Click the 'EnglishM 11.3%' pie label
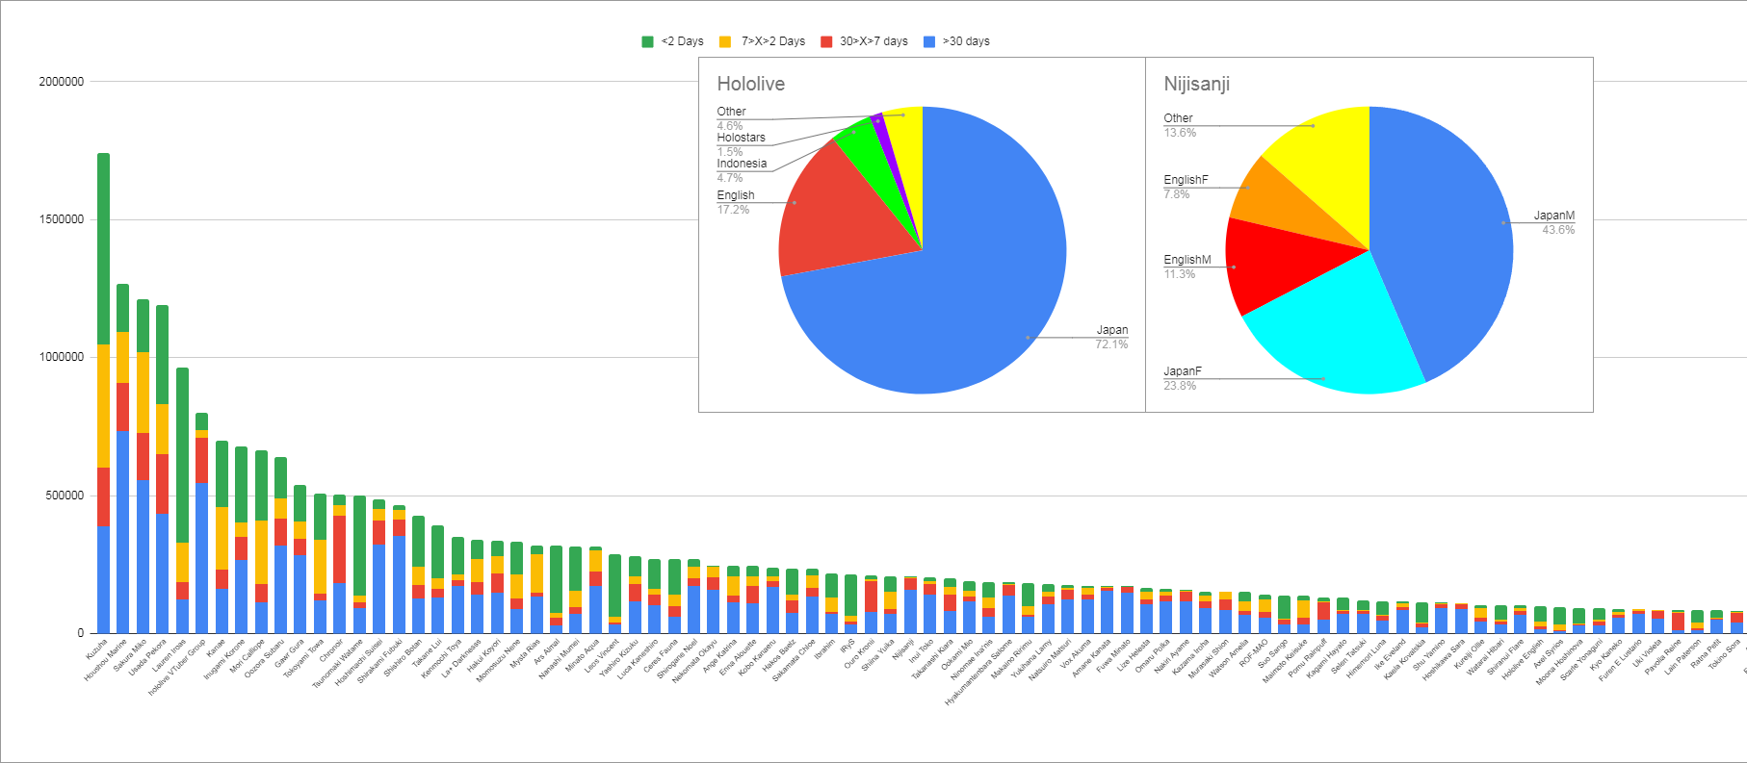 (x=1187, y=267)
